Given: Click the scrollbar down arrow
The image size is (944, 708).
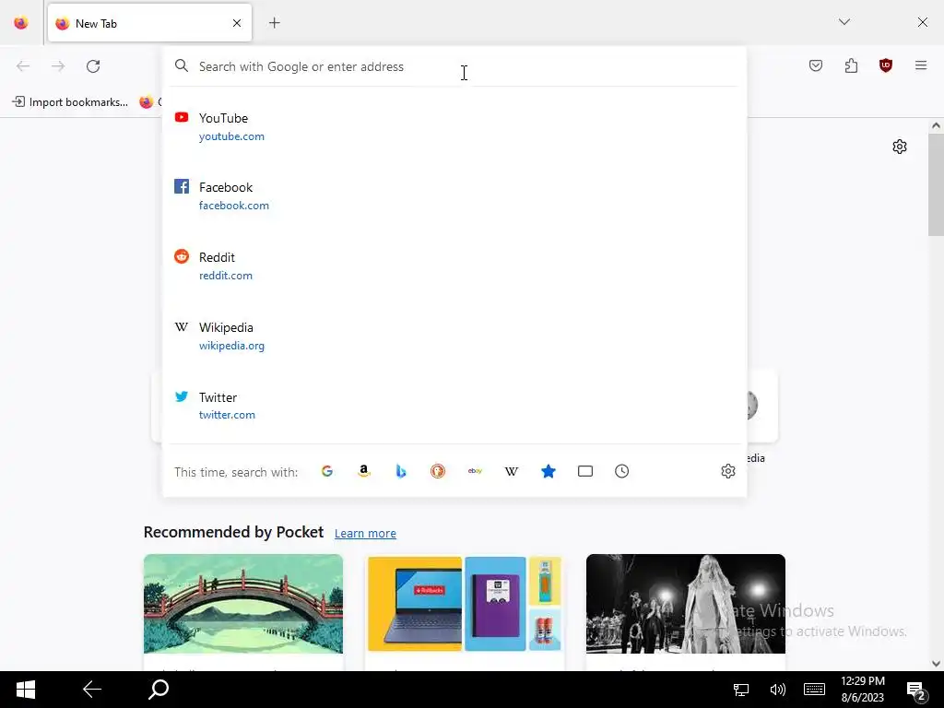Looking at the screenshot, I should pos(936,664).
